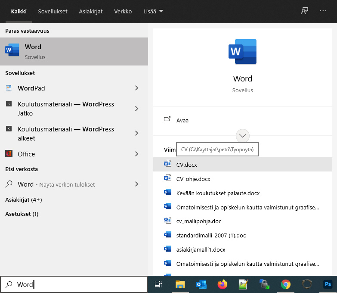Viewport: 337px width, 293px height.
Task: Expand Word web search result arrow
Action: (x=136, y=184)
